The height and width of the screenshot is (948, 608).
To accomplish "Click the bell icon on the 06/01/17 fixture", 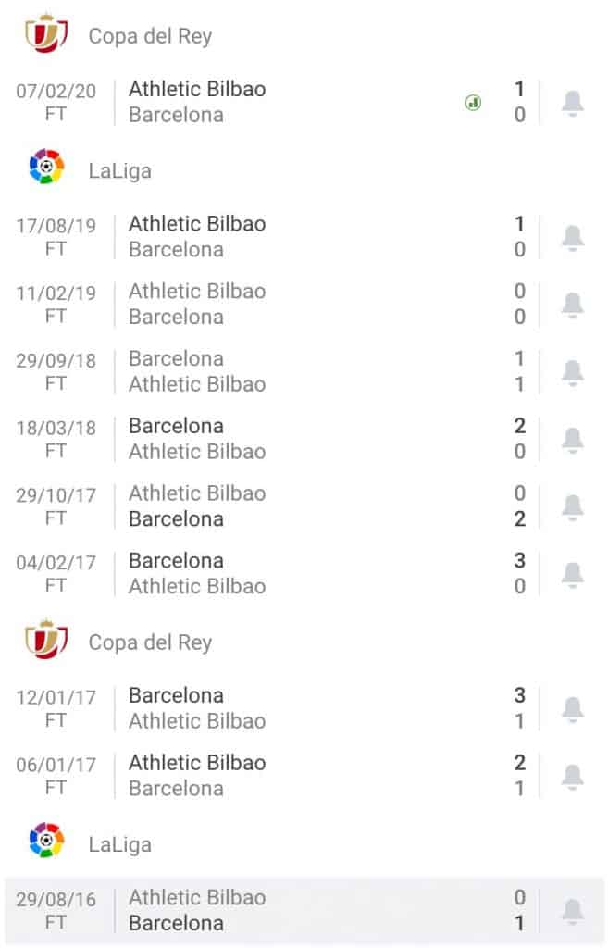I will pos(572,775).
